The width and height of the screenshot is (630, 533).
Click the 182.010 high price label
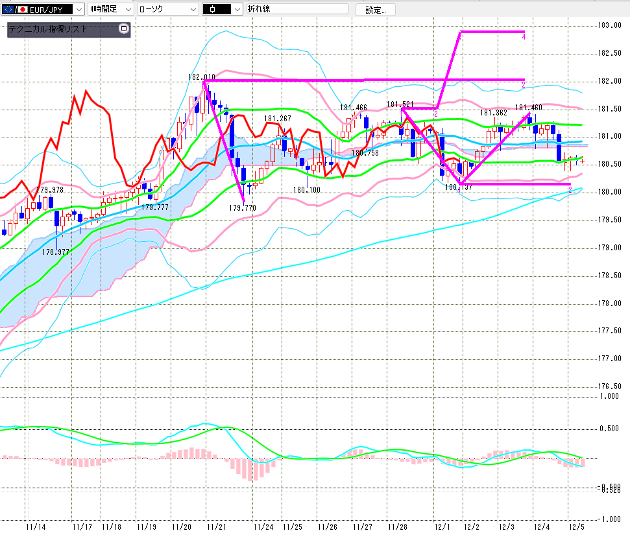coord(201,77)
